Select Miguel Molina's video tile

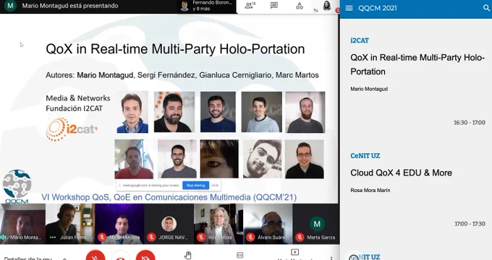[119, 224]
